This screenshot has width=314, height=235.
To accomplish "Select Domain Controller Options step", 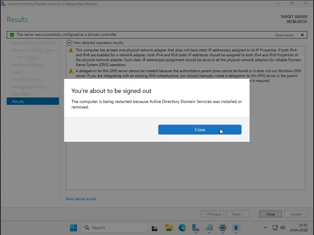I will [x=34, y=50].
